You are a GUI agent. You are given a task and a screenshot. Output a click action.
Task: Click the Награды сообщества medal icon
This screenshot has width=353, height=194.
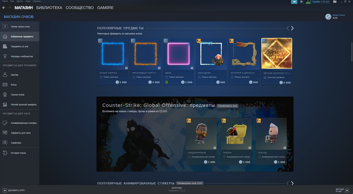click(5, 56)
